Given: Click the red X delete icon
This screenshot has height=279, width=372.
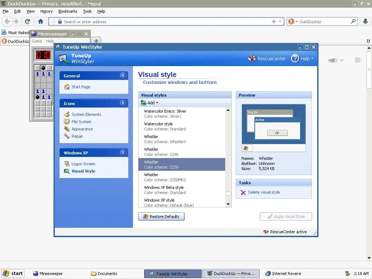Looking at the screenshot, I should (x=243, y=193).
